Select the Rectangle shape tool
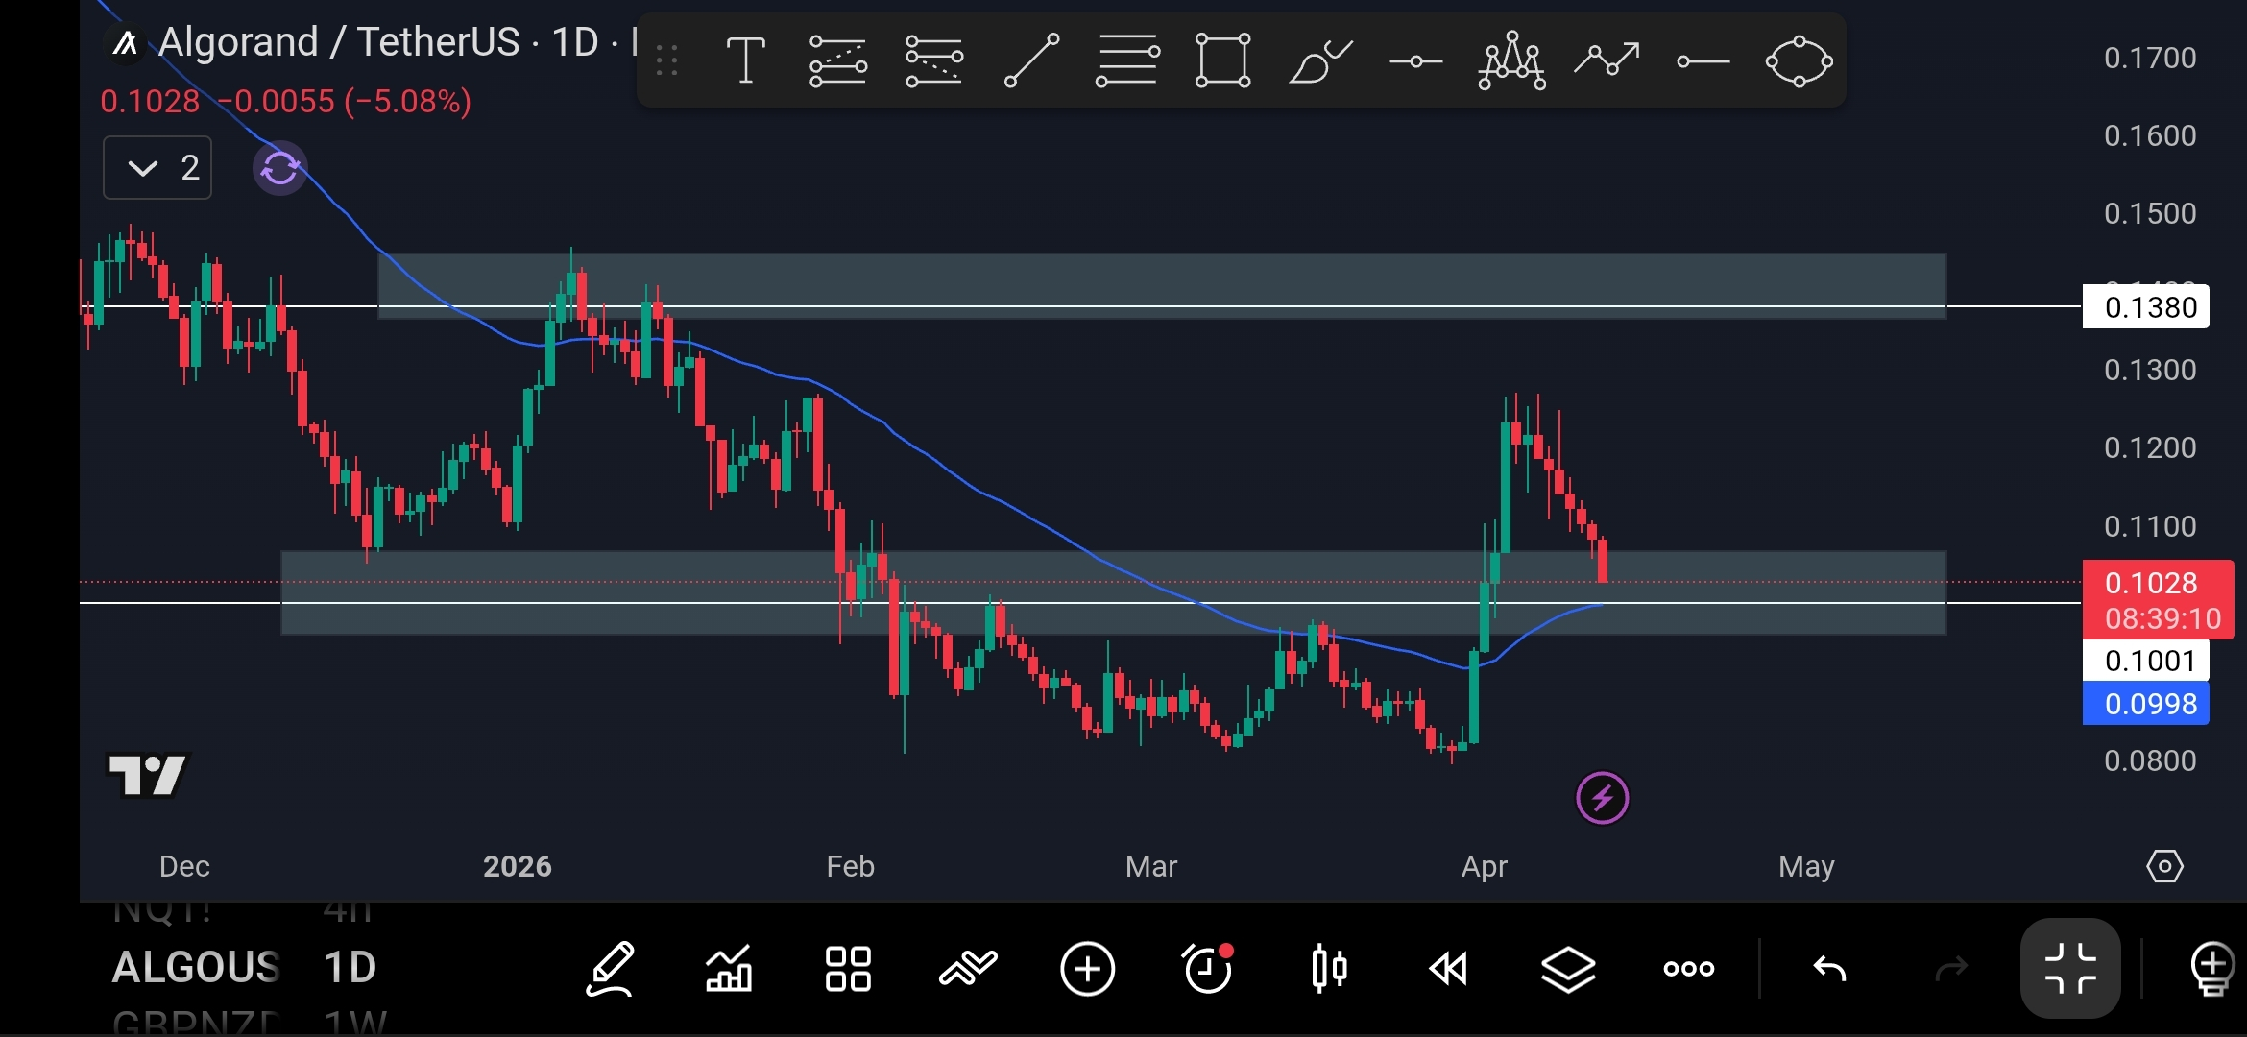2247x1037 pixels. [1222, 61]
